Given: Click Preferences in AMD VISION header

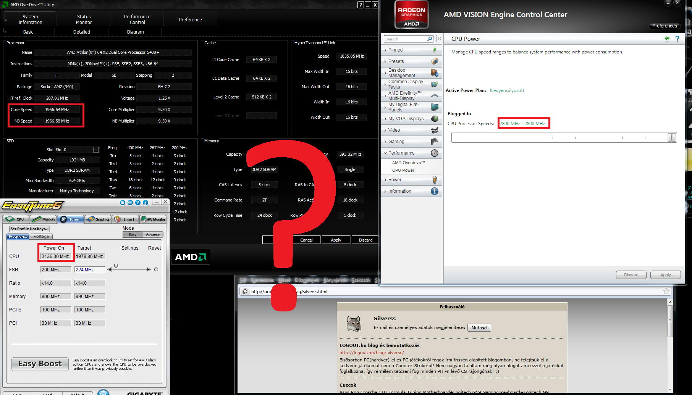Looking at the screenshot, I should 665,26.
